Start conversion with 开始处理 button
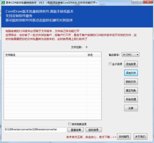The height and width of the screenshot is (143, 154). [x=131, y=99]
